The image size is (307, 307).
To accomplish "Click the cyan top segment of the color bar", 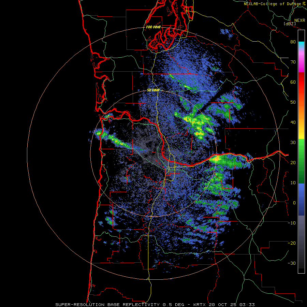I will point(301,45).
